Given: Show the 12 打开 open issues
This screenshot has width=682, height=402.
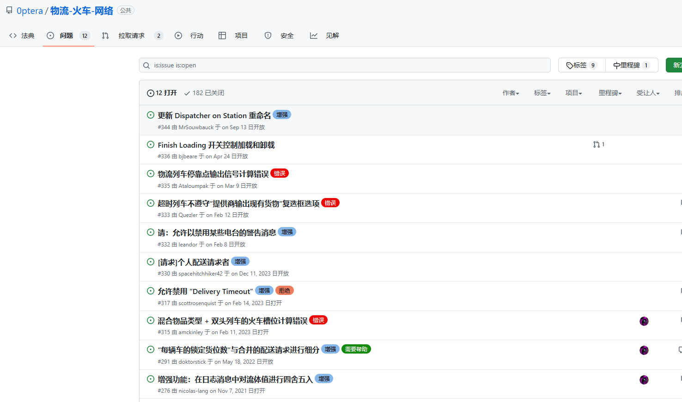Looking at the screenshot, I should (162, 93).
